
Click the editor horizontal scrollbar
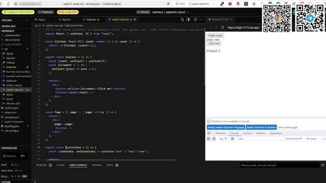pyautogui.click(x=110, y=160)
